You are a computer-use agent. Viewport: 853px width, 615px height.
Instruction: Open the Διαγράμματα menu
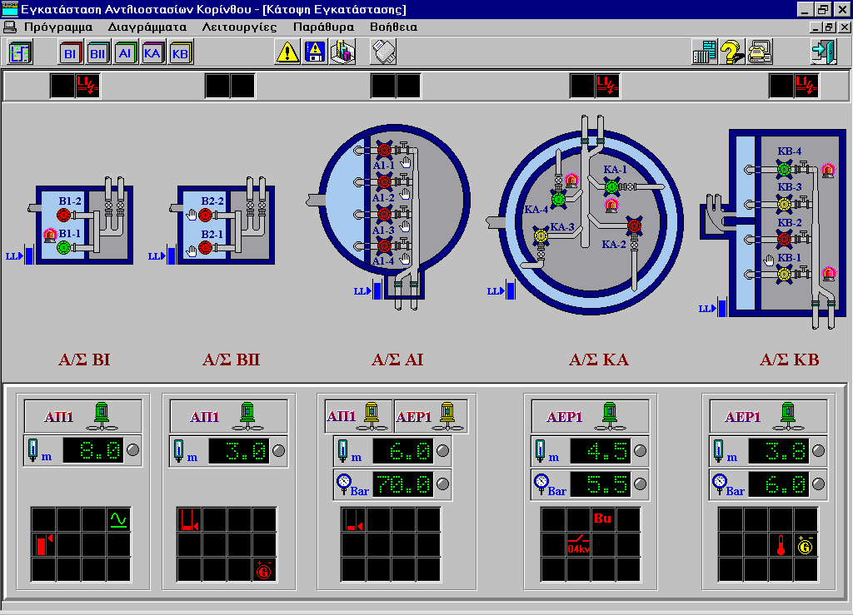(x=147, y=27)
